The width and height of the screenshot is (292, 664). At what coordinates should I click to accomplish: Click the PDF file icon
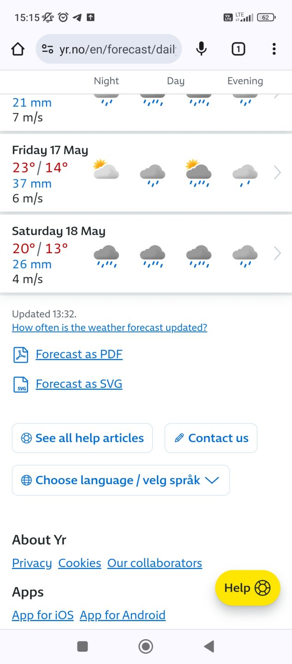21,355
